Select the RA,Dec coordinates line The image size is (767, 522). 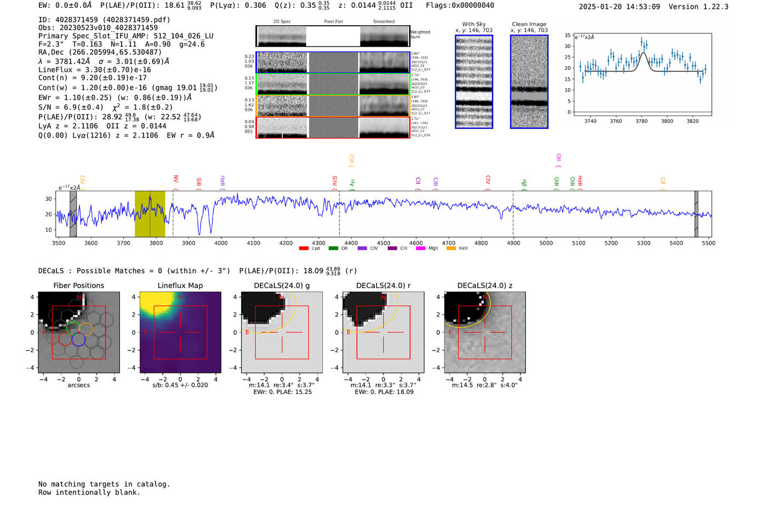[100, 53]
